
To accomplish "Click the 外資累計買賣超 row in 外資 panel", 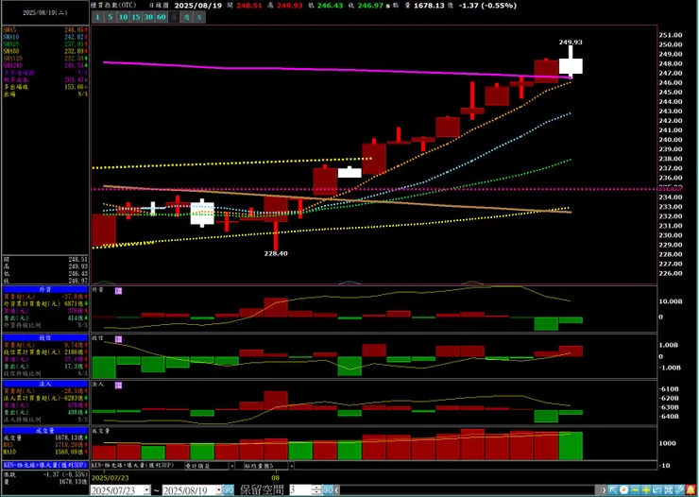I will [x=45, y=303].
